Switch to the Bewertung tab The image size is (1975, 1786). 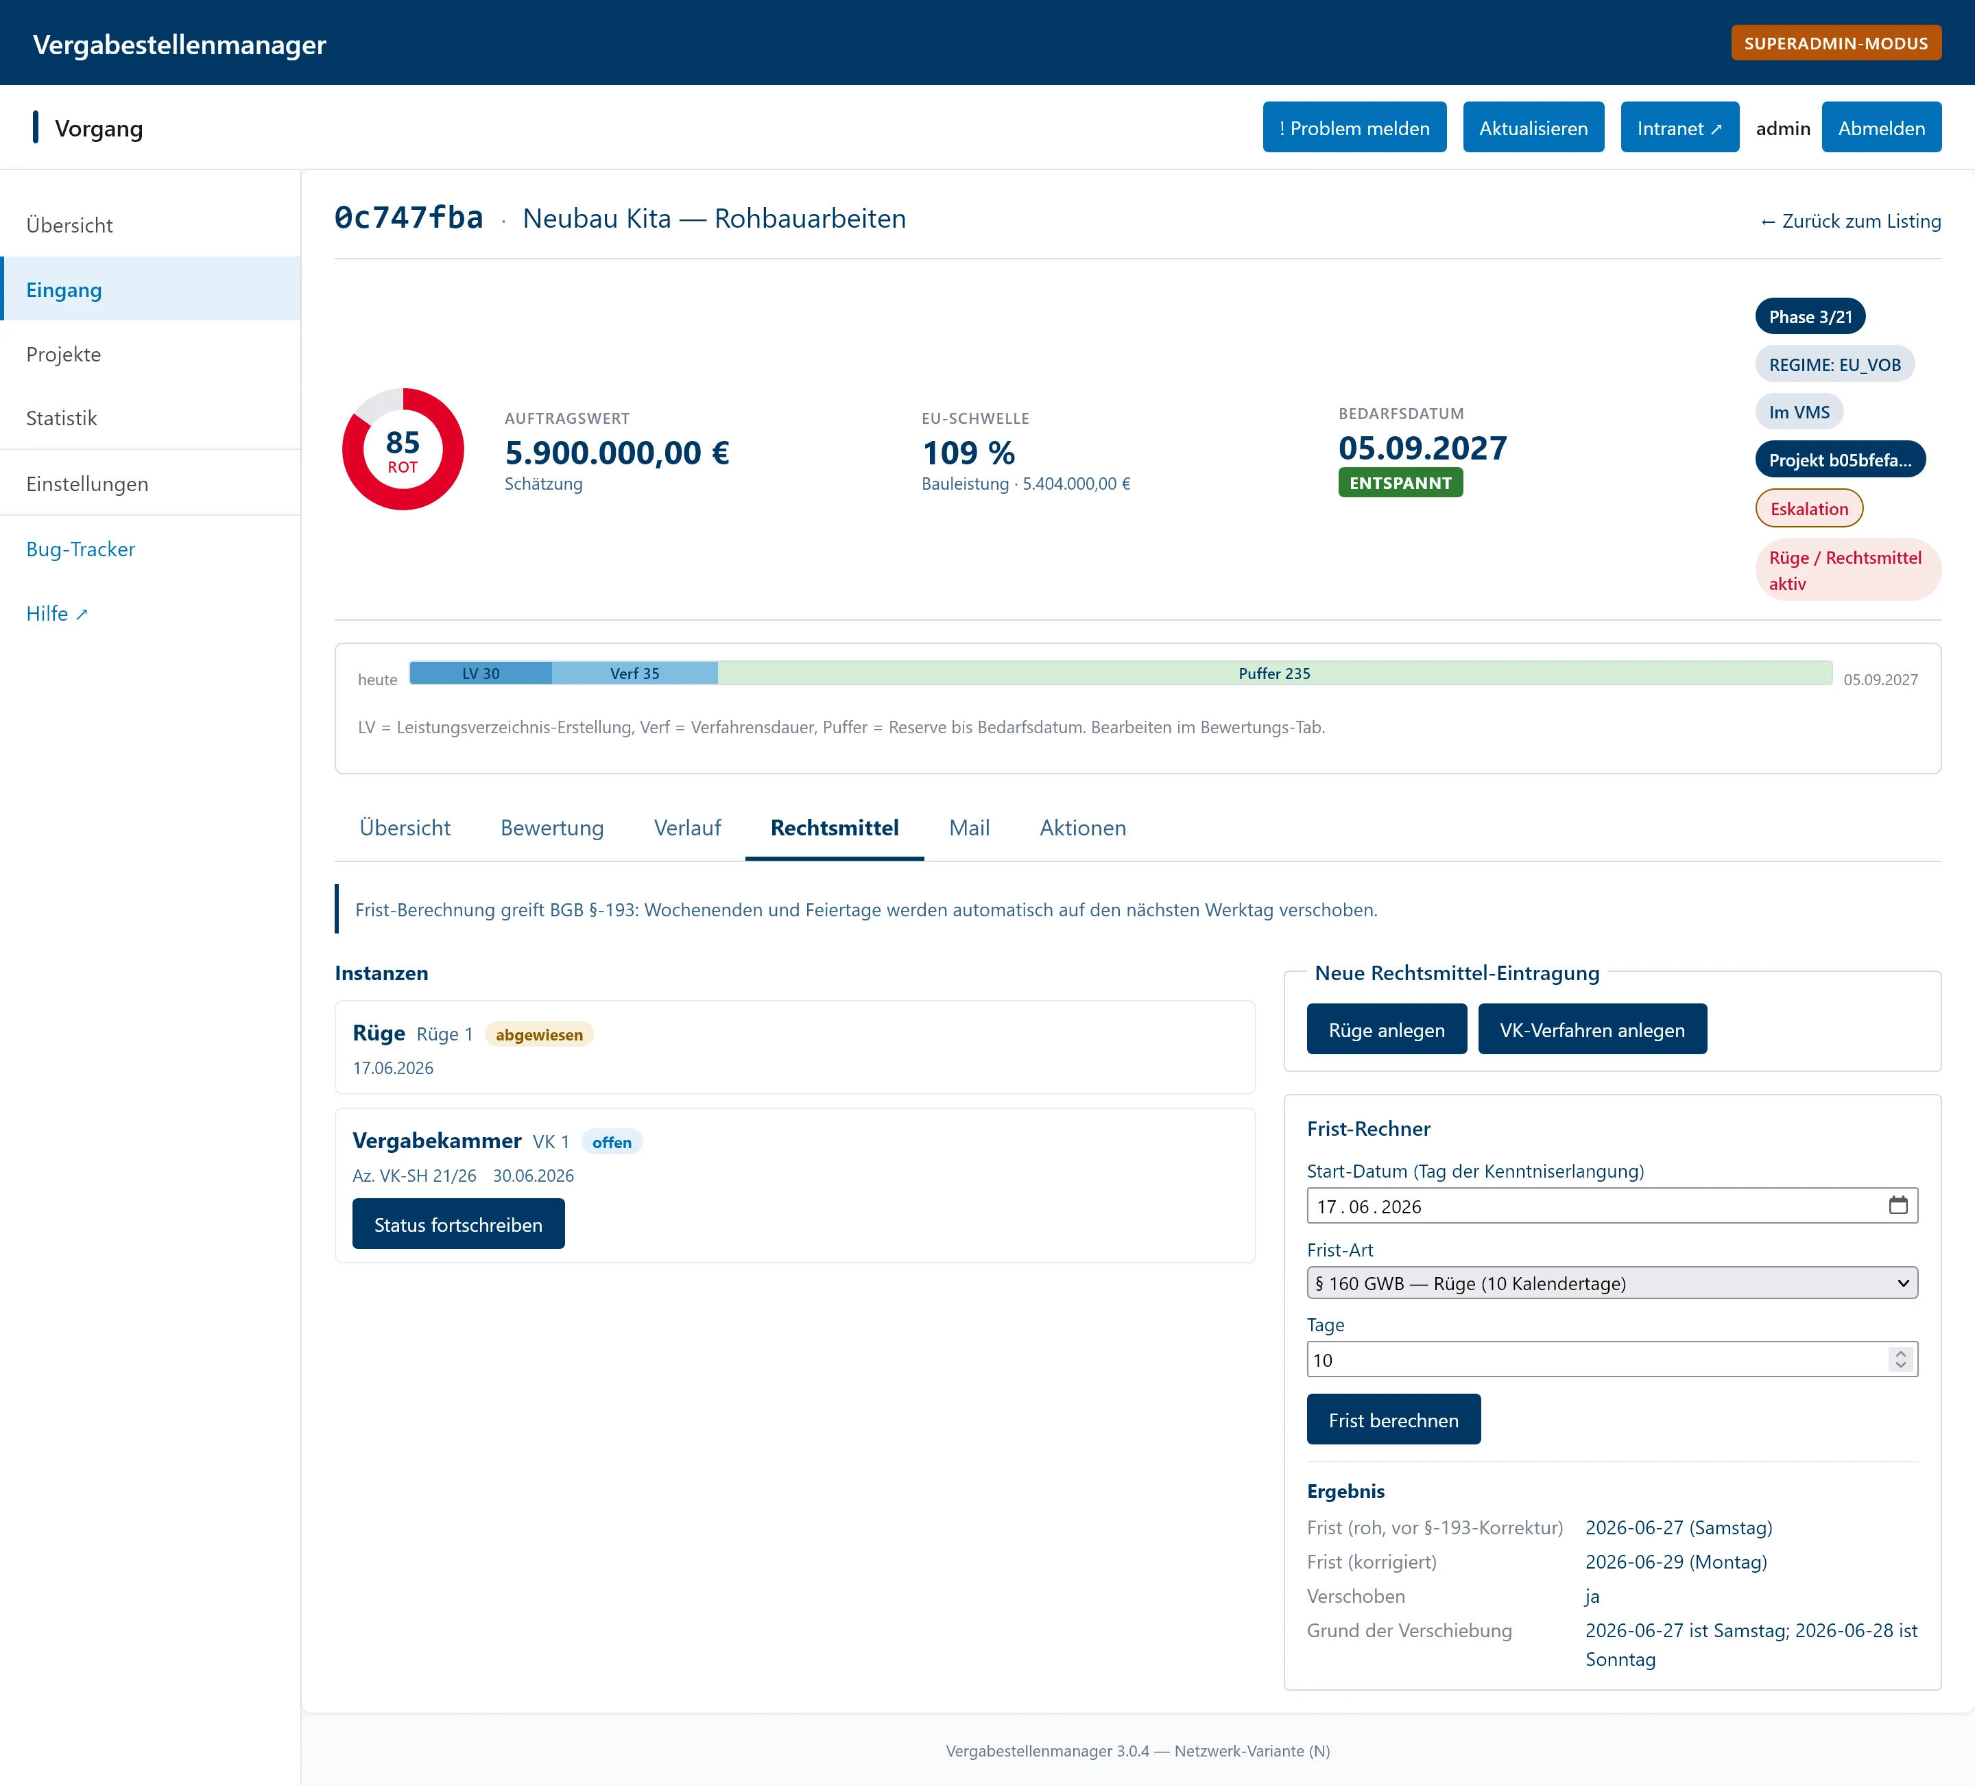click(x=551, y=828)
